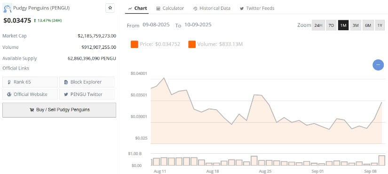Open the PENGU Twitter link

pyautogui.click(x=87, y=95)
